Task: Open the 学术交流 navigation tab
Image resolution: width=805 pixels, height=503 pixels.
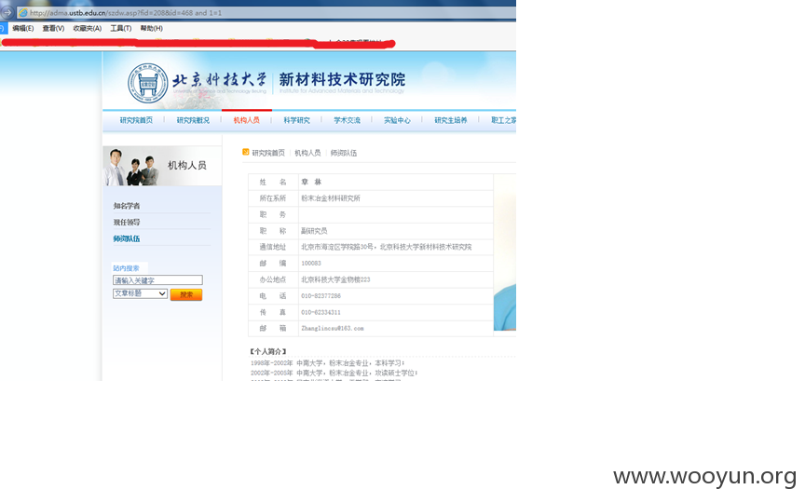Action: [347, 120]
